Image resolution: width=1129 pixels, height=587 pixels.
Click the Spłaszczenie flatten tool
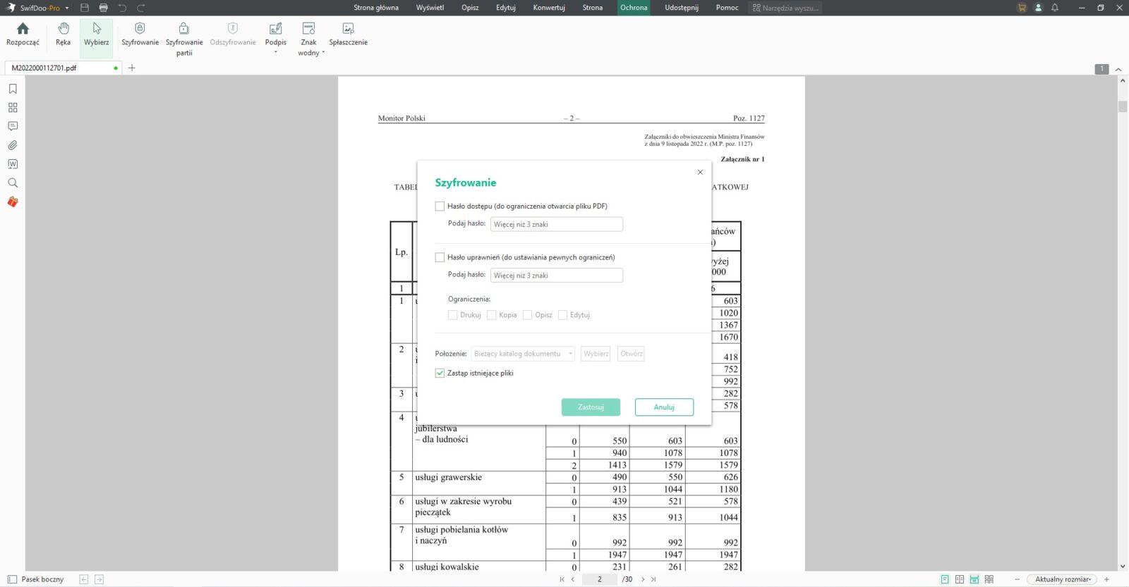click(x=348, y=33)
